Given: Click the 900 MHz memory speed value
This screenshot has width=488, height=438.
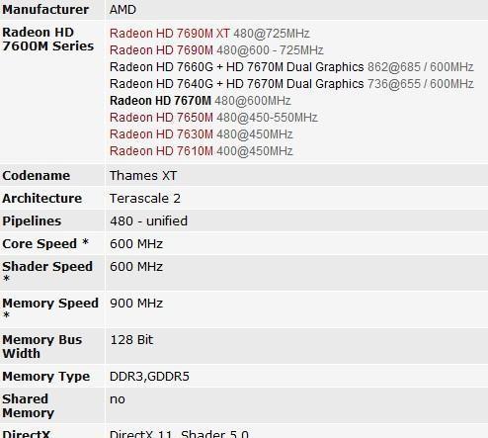Looking at the screenshot, I should click(x=136, y=304).
